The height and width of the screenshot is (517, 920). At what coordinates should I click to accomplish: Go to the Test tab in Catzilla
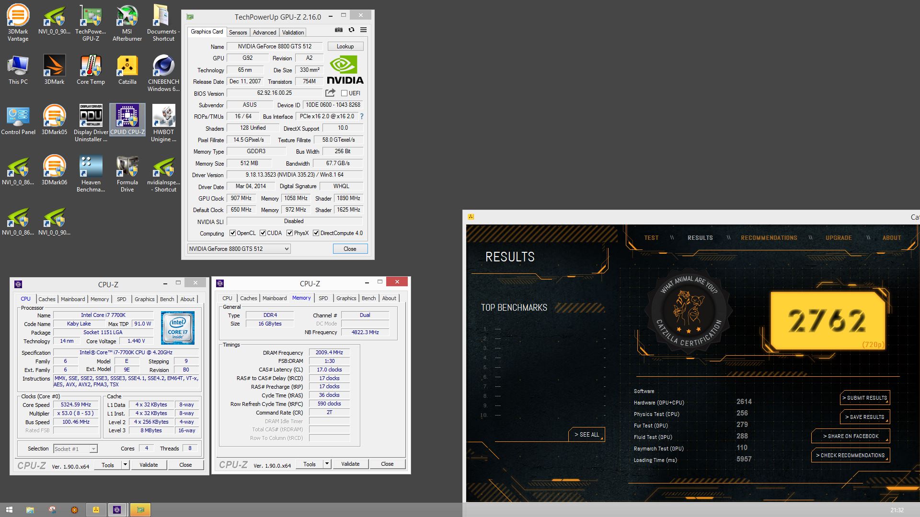(651, 238)
